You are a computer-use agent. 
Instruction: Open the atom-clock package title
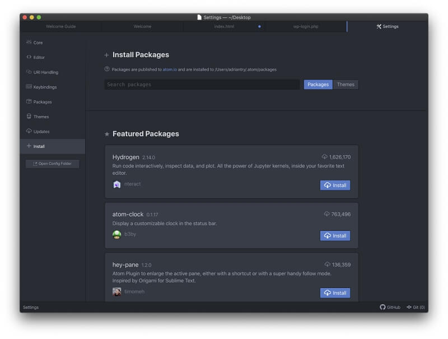(x=128, y=214)
